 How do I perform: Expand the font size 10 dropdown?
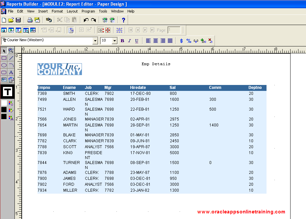[x=115, y=41]
